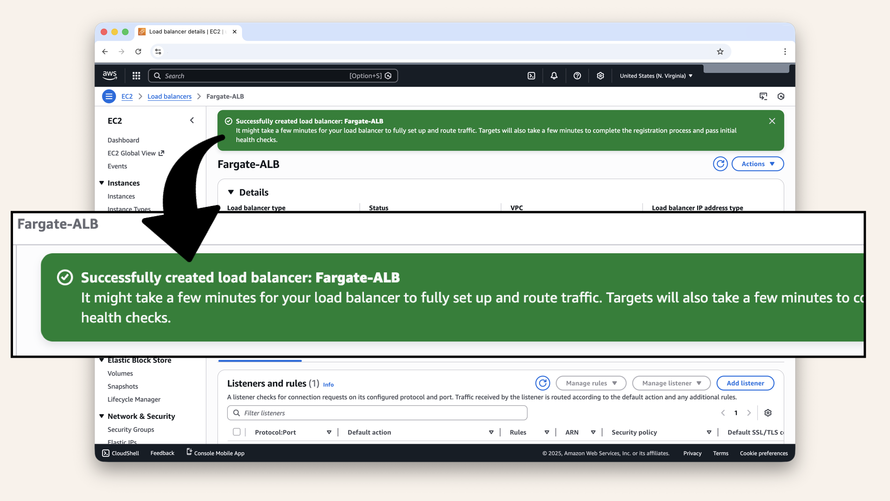Screen dimensions: 890x501
Task: Collapse the Details section disclosure triangle
Action: (x=231, y=192)
